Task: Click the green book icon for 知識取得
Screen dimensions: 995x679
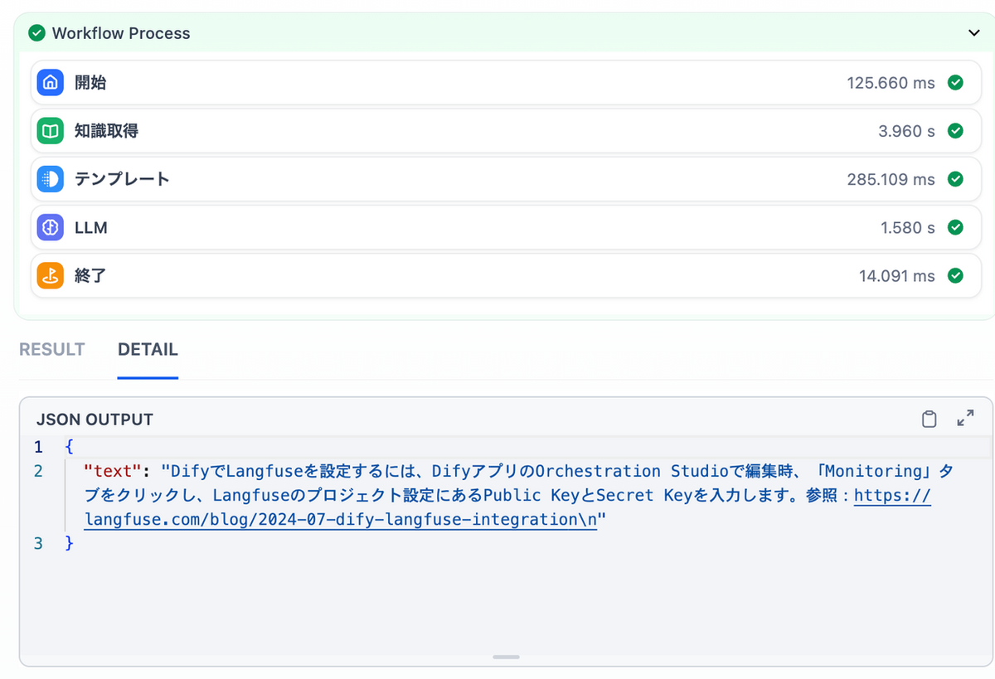Action: (51, 131)
